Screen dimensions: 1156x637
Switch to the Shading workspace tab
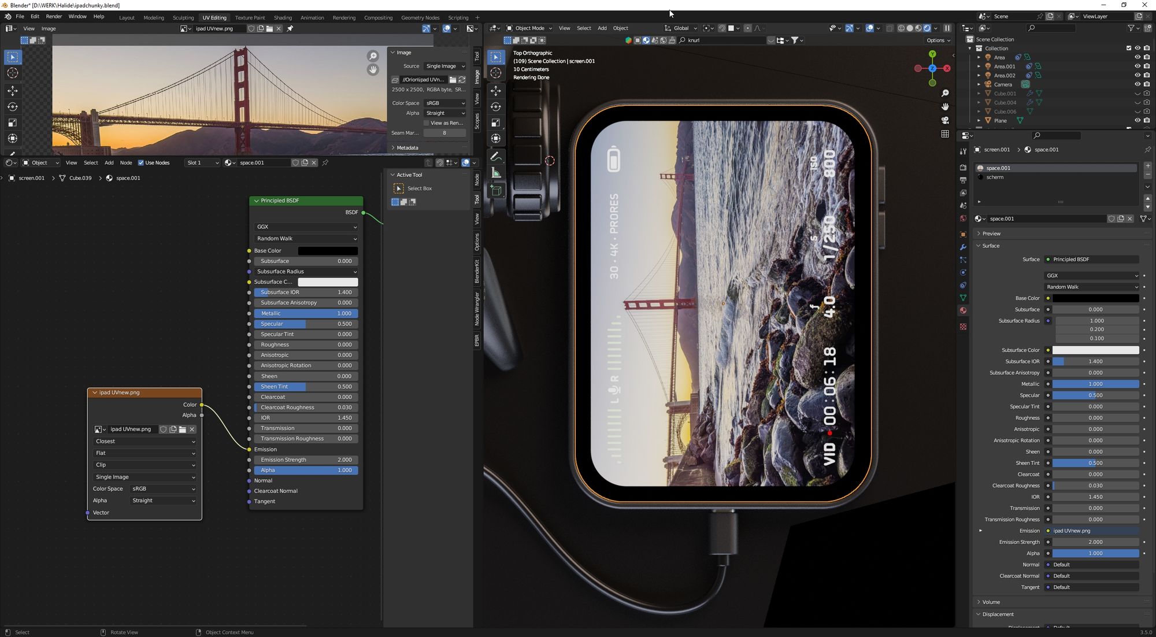coord(283,17)
